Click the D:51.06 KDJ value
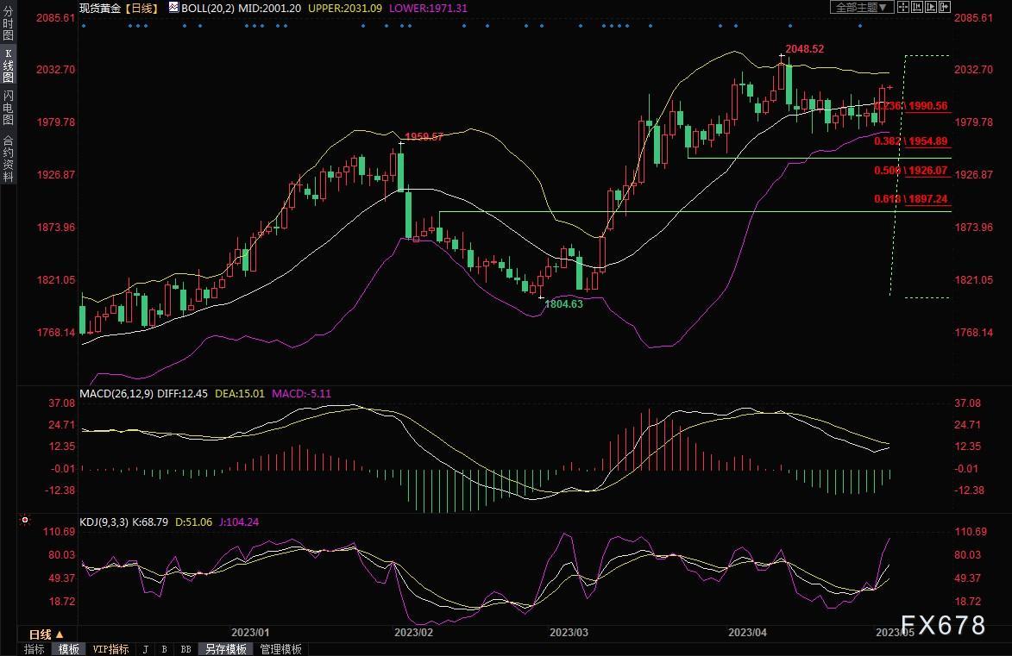This screenshot has width=1012, height=656. [x=193, y=522]
